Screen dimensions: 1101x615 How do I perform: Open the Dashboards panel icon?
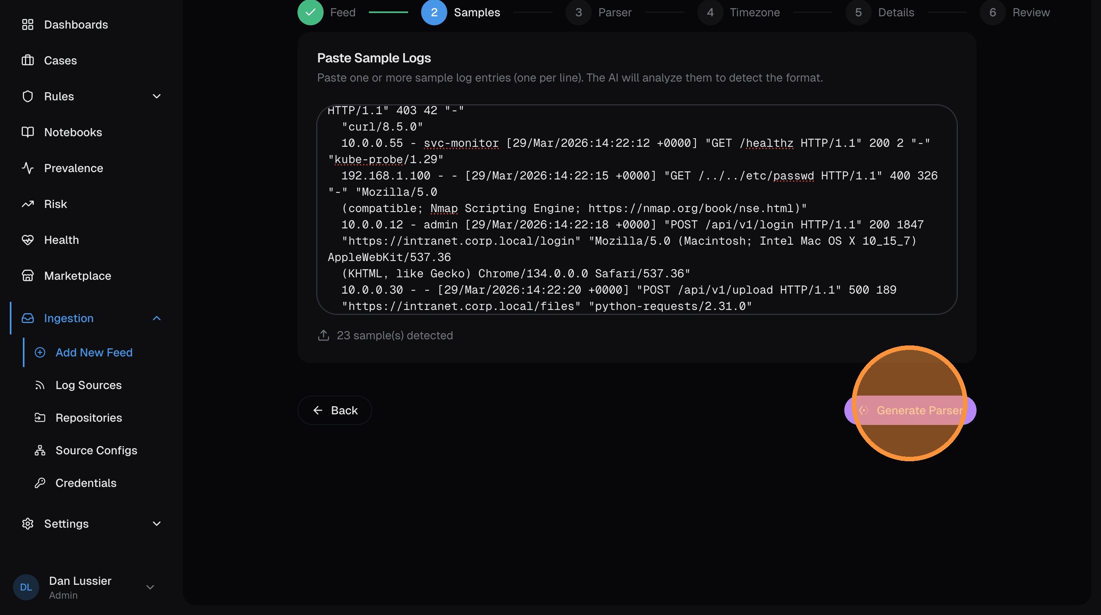click(28, 24)
